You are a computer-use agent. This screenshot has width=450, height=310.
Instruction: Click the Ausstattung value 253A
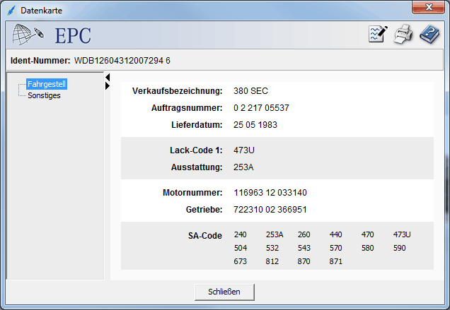[243, 167]
